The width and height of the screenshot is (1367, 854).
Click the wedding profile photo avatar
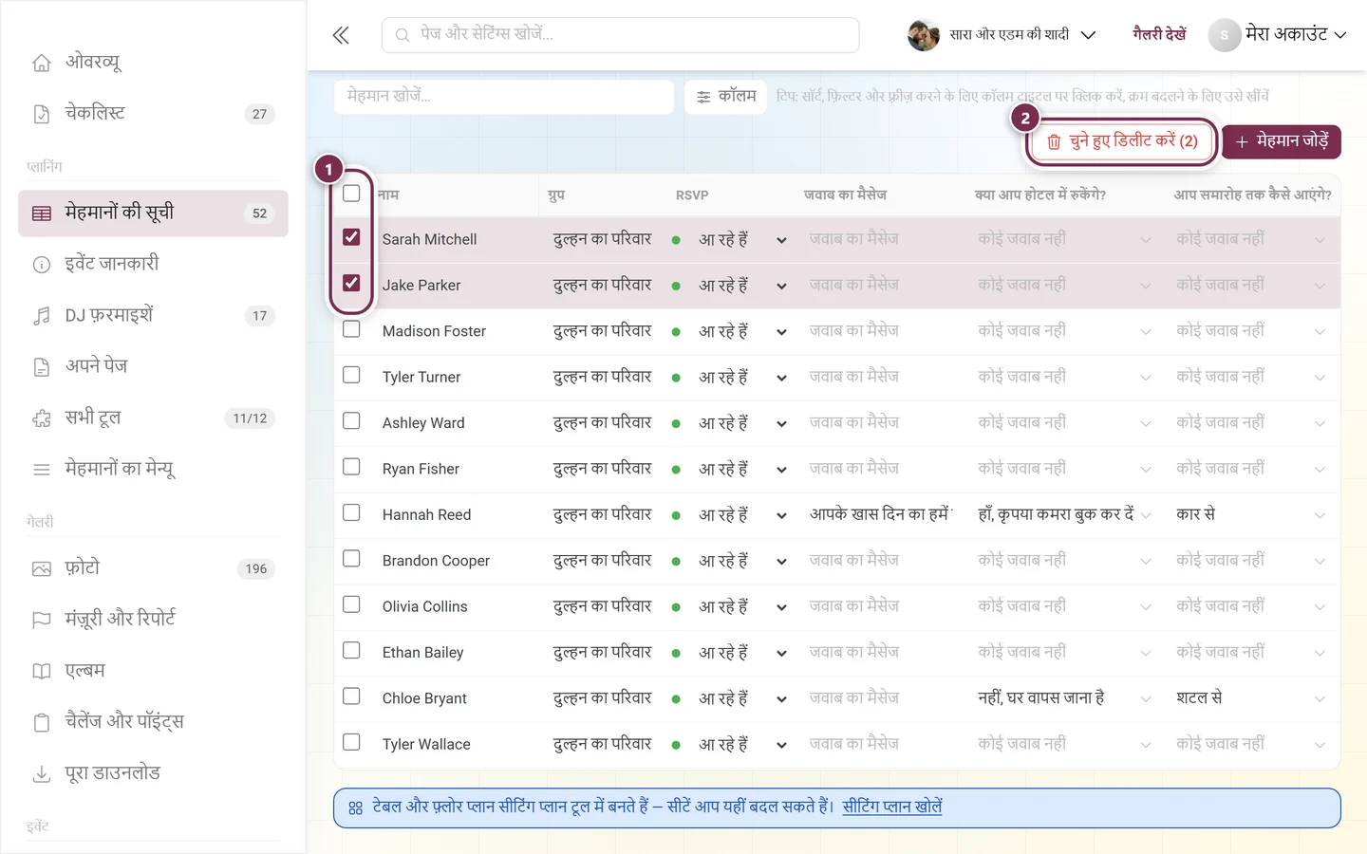tap(923, 35)
